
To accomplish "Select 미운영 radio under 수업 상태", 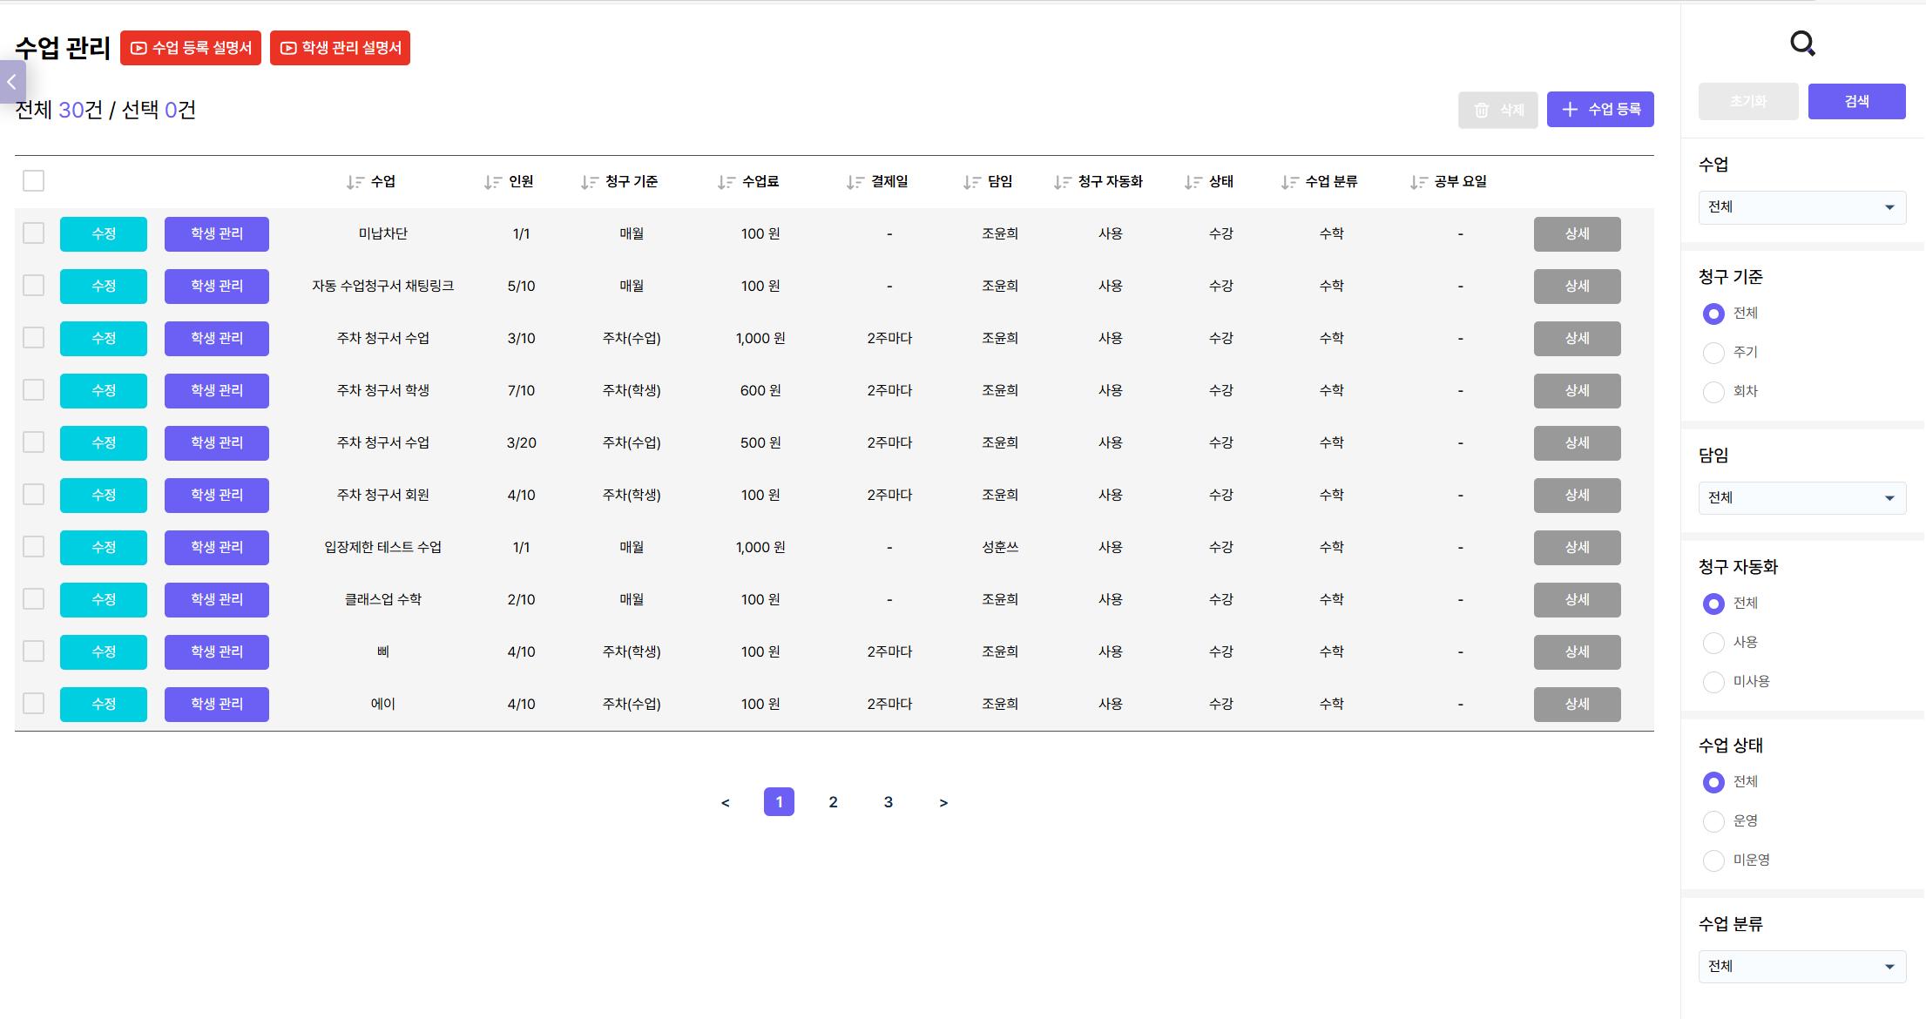I will pos(1713,860).
